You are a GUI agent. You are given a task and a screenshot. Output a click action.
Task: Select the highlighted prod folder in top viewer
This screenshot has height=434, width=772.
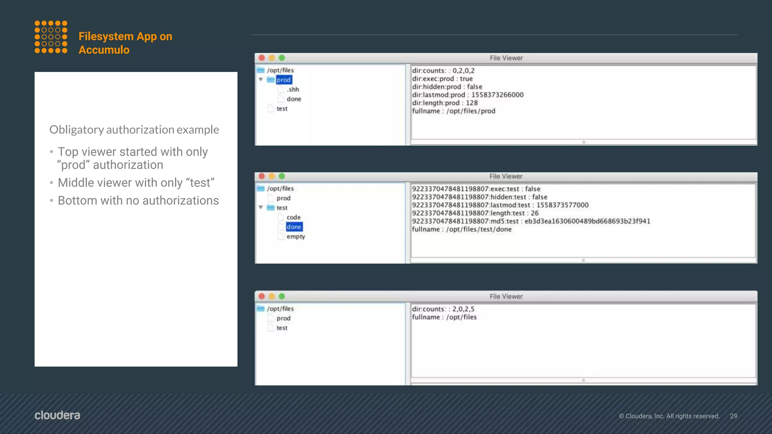[284, 80]
